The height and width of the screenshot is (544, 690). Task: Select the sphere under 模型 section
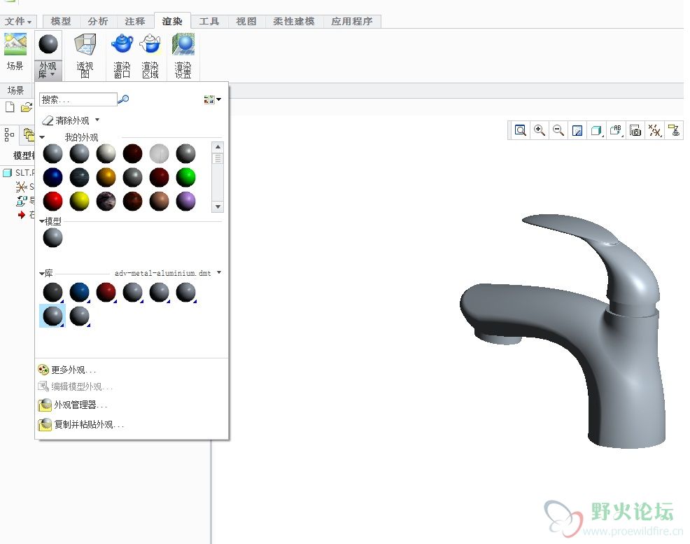(x=52, y=237)
